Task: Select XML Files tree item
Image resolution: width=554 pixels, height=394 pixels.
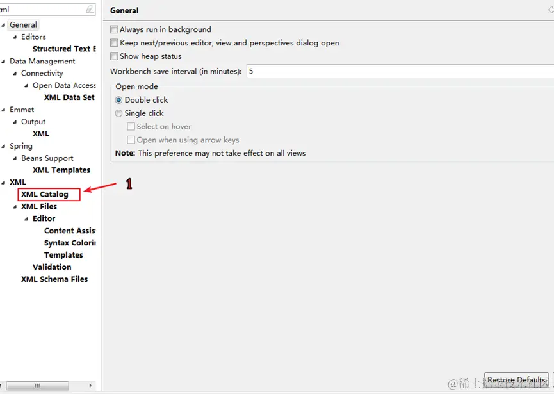Action: pos(39,206)
